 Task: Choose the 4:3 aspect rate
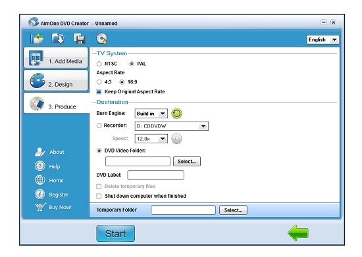99,82
